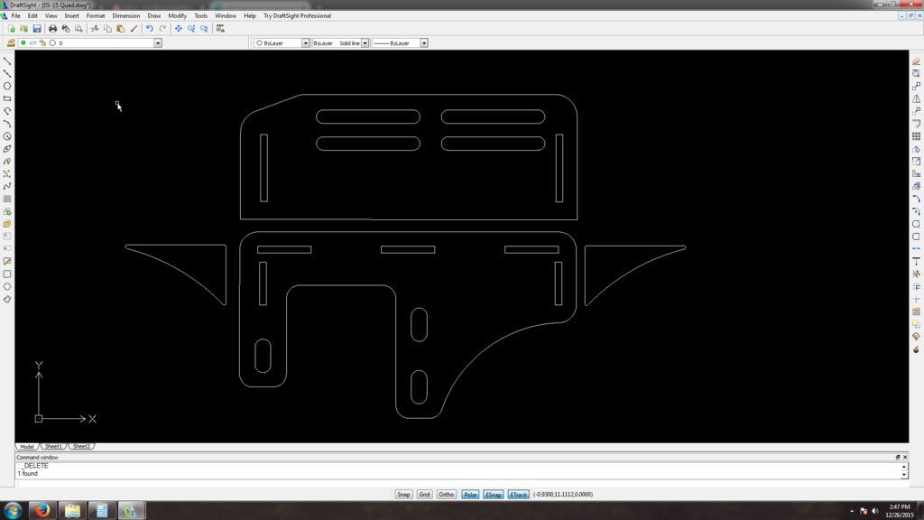The width and height of the screenshot is (924, 520).
Task: Float the Command window panel
Action: point(898,457)
